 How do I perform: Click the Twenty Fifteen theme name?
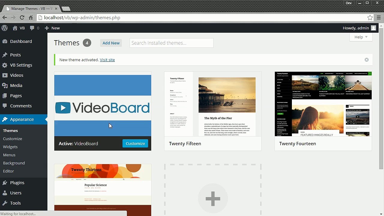pyautogui.click(x=185, y=143)
